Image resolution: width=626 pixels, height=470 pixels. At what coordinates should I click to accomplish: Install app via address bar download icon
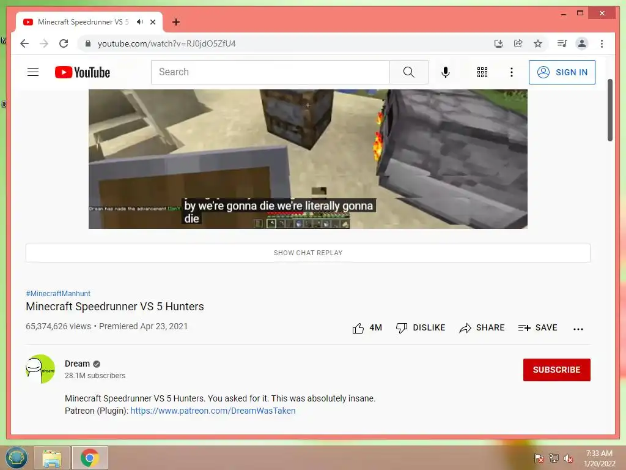point(499,43)
